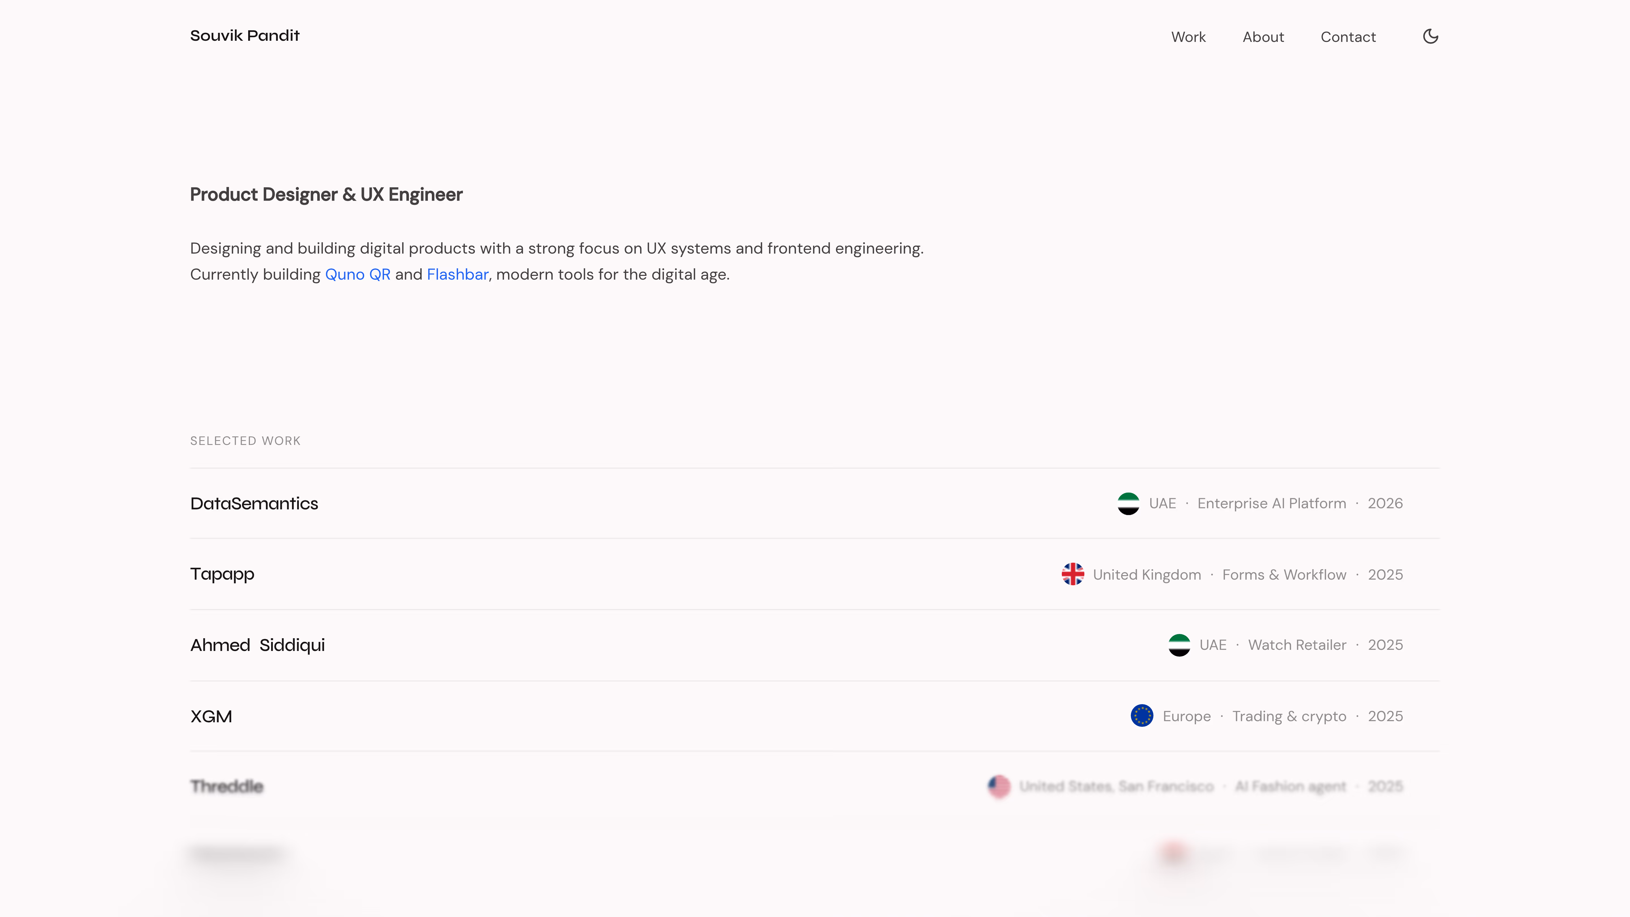This screenshot has width=1630, height=917.
Task: Click the 2026 year in DataSemantics row
Action: point(1385,504)
